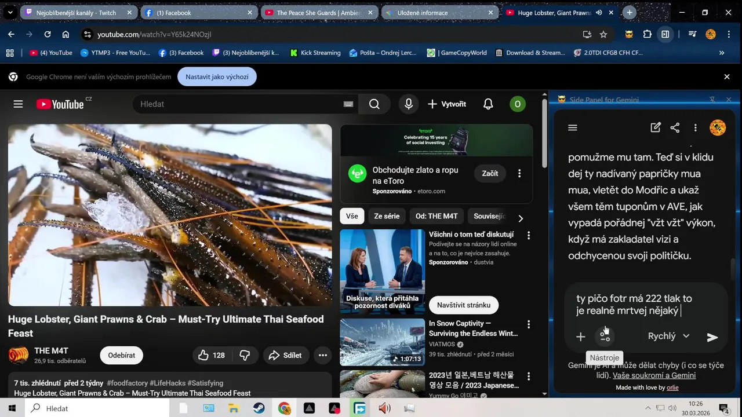Image resolution: width=742 pixels, height=417 pixels.
Task: Show more bookmarks with chevron
Action: [722, 53]
